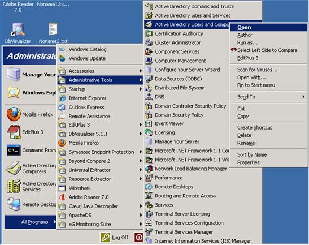Screen dimensions: 309x245
Task: Choose Open in the context menu
Action: coord(268,27)
